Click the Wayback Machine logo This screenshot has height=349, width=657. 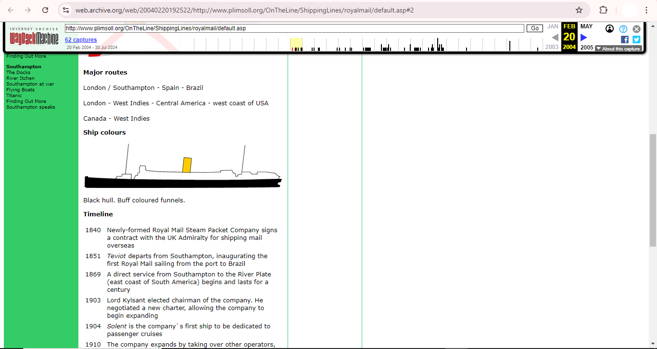coord(34,36)
